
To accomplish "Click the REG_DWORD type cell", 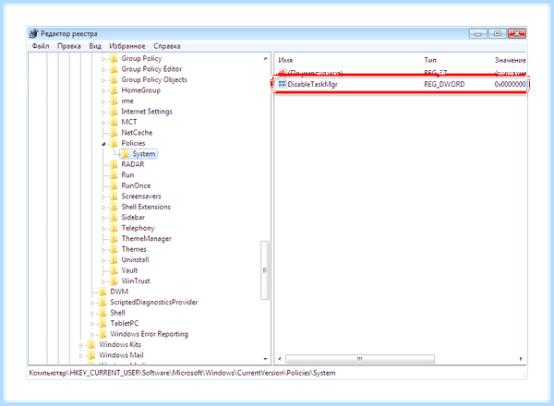I will coord(444,84).
